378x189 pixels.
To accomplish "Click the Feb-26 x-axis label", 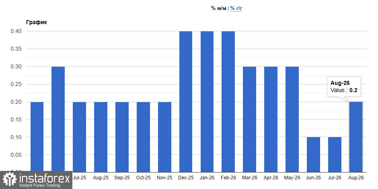I will 228,178.
